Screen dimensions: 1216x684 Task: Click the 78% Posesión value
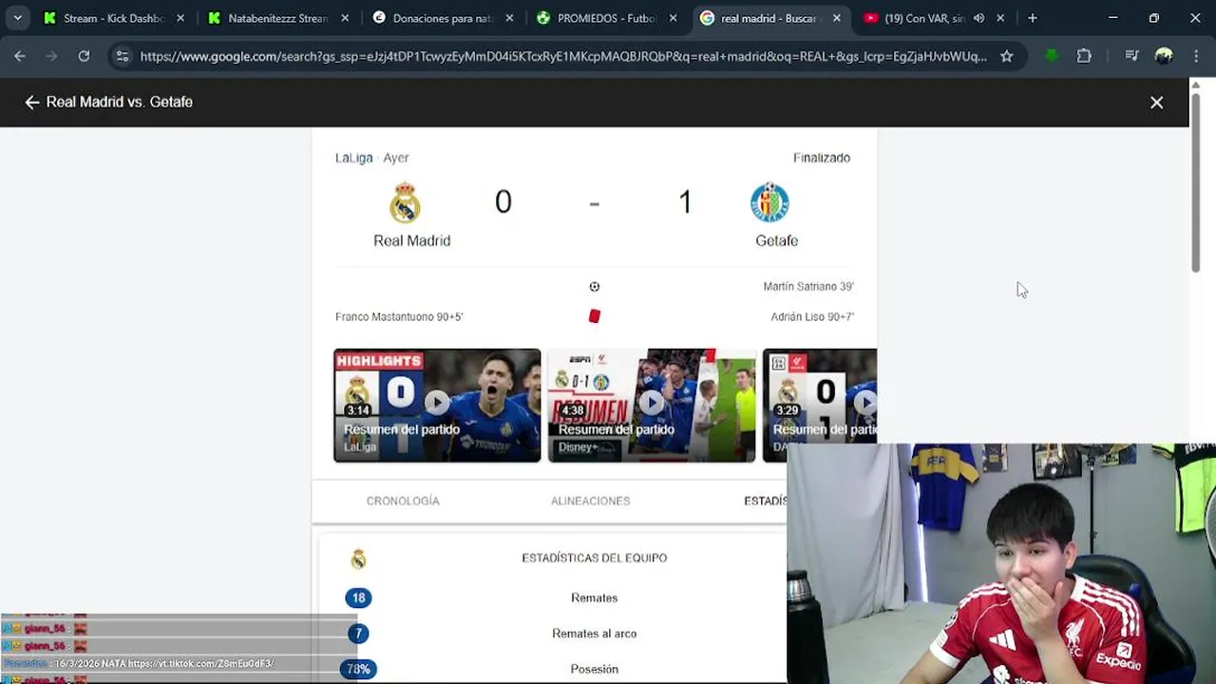click(358, 669)
